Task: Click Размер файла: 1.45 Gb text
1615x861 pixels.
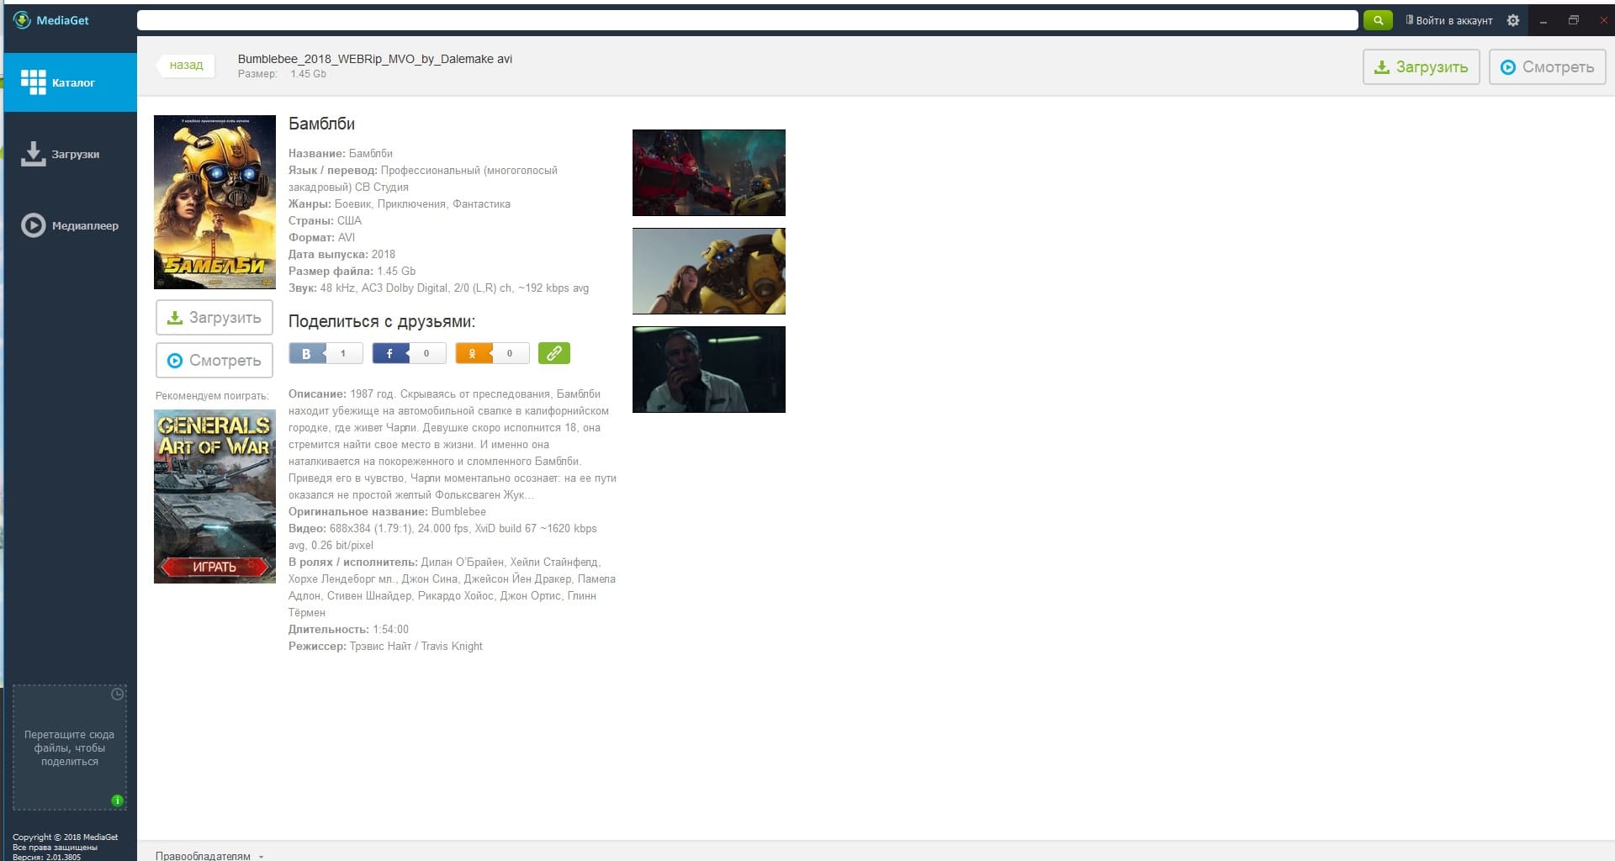Action: [x=352, y=271]
